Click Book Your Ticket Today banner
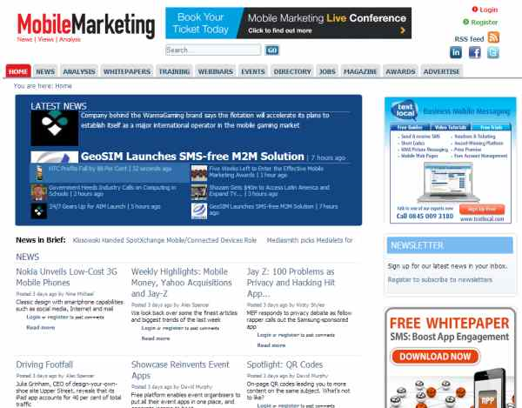522x408 pixels. coord(201,23)
